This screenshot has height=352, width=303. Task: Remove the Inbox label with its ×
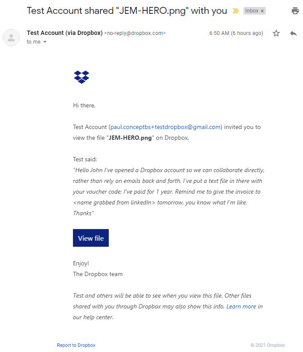[262, 11]
